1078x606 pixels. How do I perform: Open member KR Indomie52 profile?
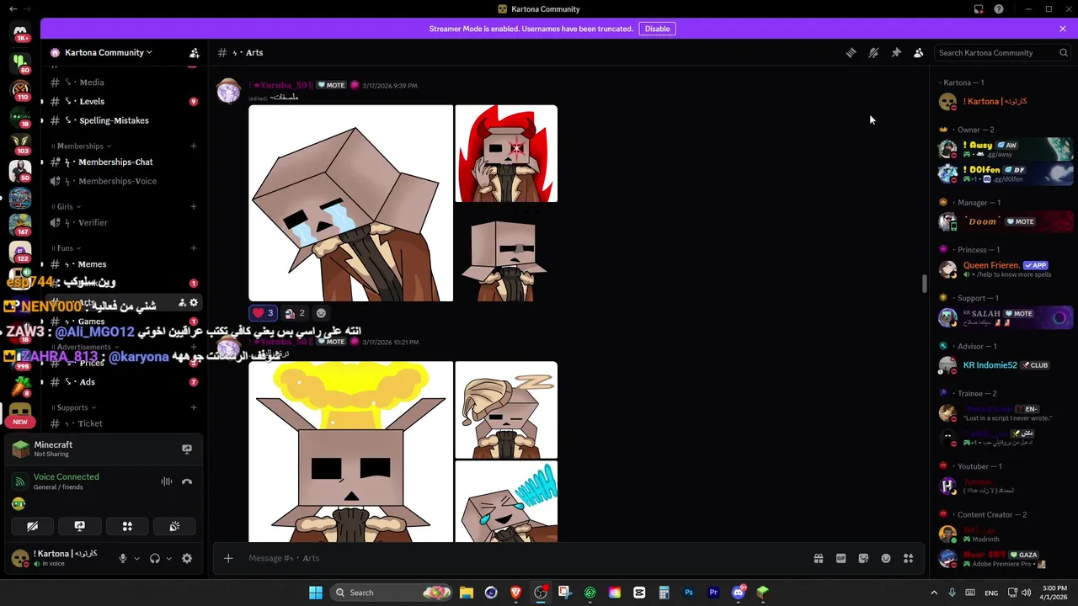coord(1005,365)
